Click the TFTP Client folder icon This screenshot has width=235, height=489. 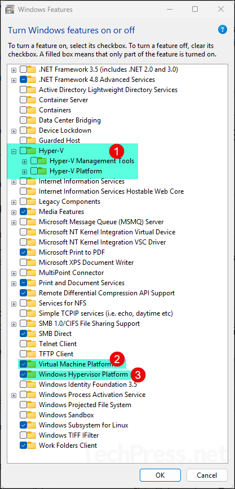[32, 354]
